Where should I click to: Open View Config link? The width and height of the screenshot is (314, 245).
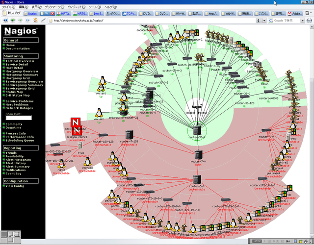pos(15,186)
